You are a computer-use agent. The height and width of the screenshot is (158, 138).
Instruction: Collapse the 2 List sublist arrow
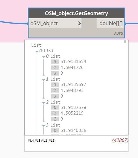coord(44,103)
